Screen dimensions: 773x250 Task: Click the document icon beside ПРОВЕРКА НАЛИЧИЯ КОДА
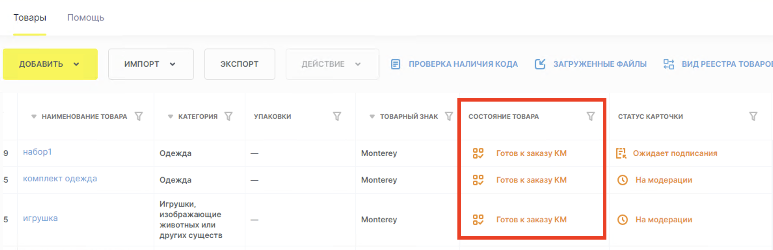click(x=395, y=64)
